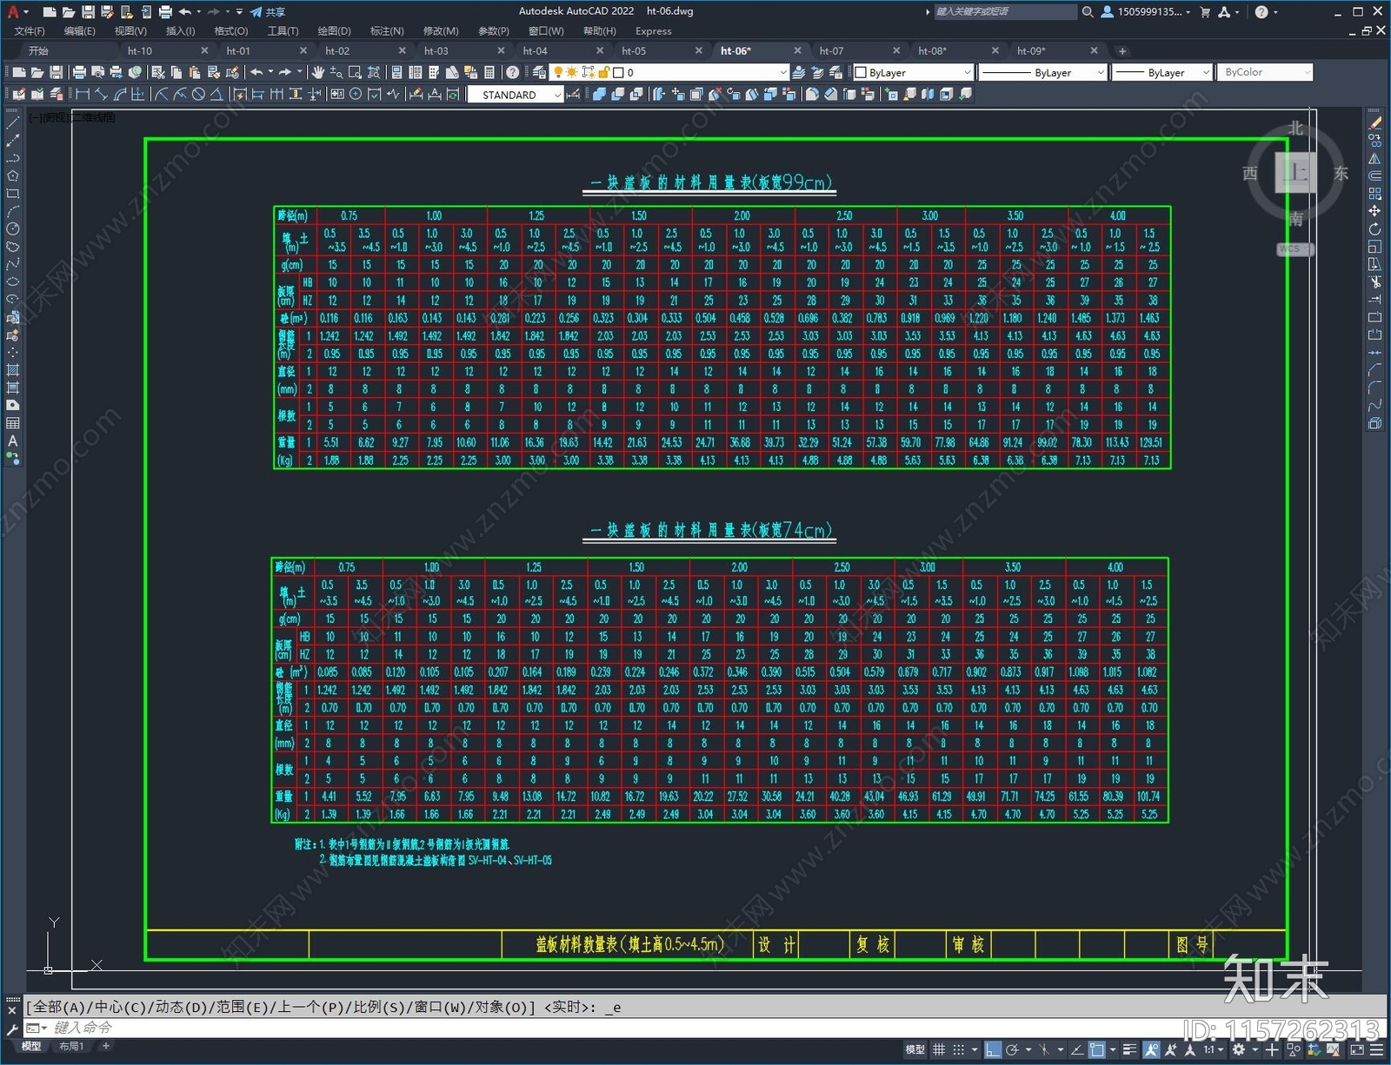
Task: Select the Line tool in left toolbar
Action: pyautogui.click(x=12, y=123)
